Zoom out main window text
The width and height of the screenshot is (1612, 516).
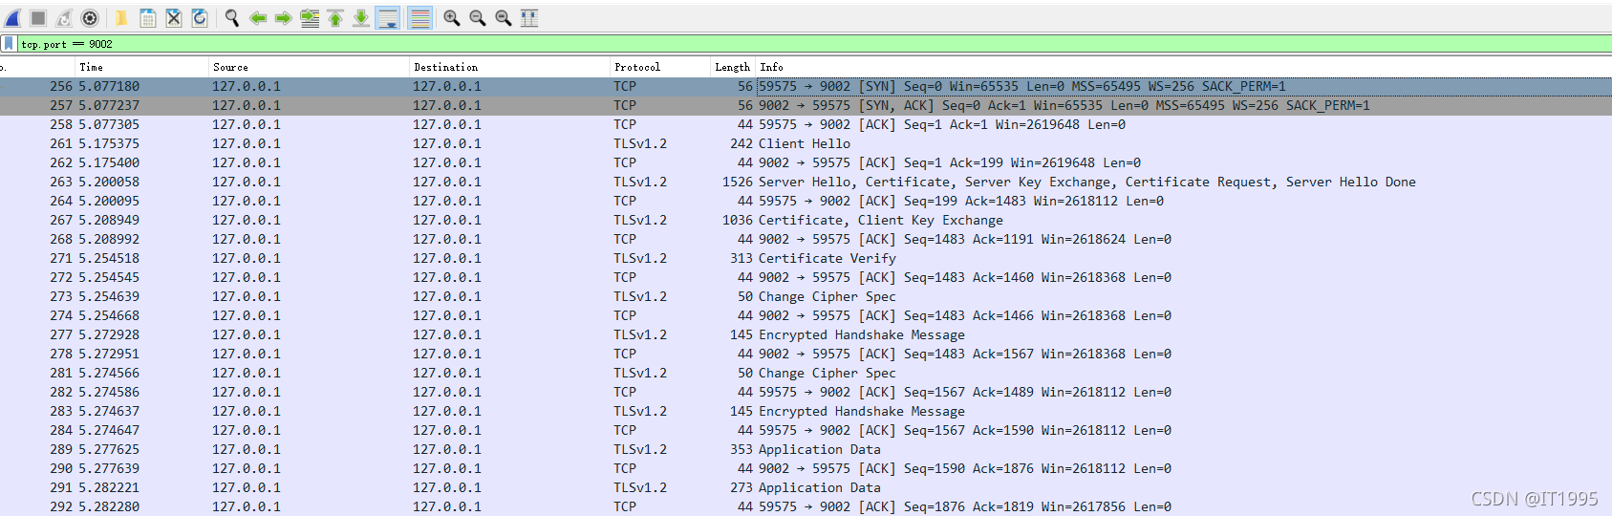tap(478, 18)
